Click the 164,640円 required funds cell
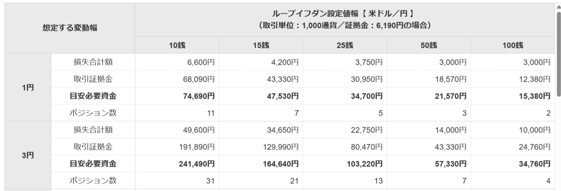Viewport: 561px width, 191px height. pos(281,164)
